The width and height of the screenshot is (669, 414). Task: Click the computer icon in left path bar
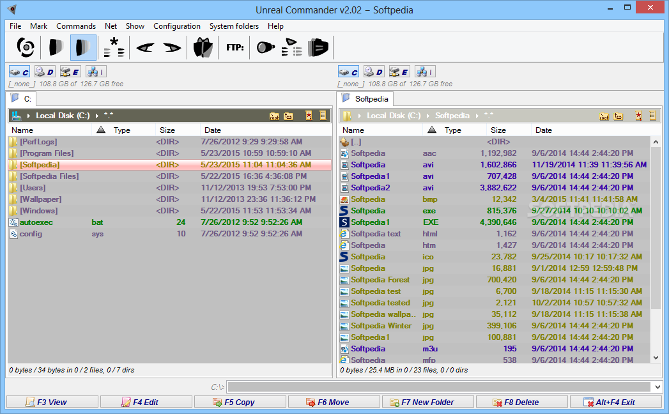click(x=16, y=116)
